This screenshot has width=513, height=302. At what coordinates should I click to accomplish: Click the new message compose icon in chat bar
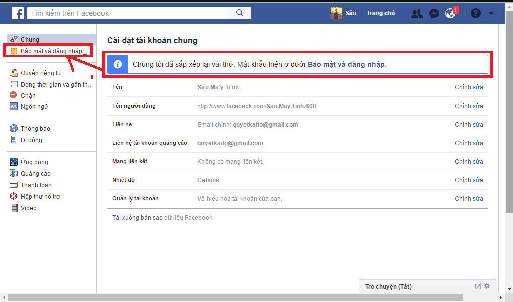tap(478, 286)
